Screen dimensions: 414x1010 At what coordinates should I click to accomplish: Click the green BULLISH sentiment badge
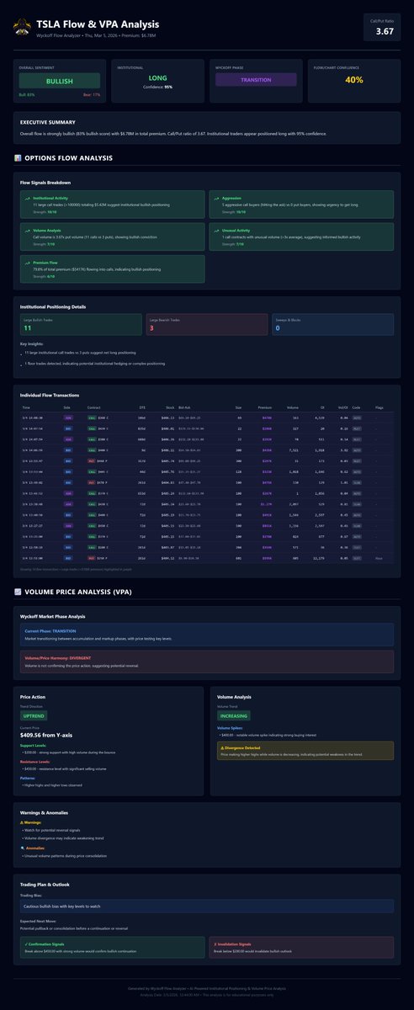[x=59, y=81]
